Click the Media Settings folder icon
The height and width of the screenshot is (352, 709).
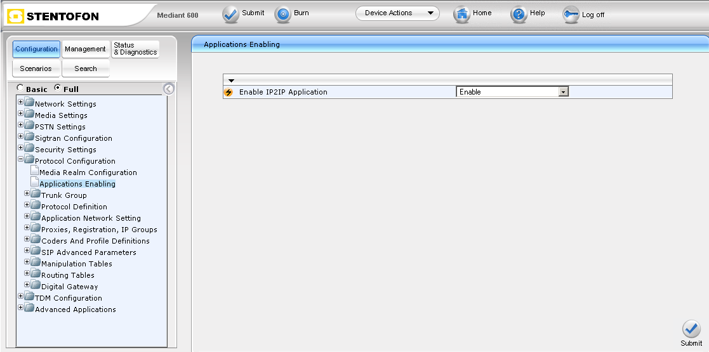click(x=29, y=114)
